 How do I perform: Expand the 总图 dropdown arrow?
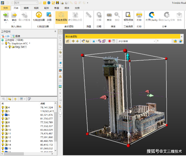tap(49, 23)
